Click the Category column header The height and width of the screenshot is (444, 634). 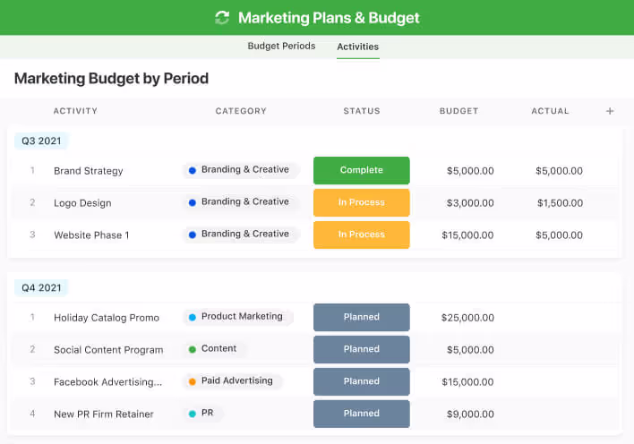(241, 111)
